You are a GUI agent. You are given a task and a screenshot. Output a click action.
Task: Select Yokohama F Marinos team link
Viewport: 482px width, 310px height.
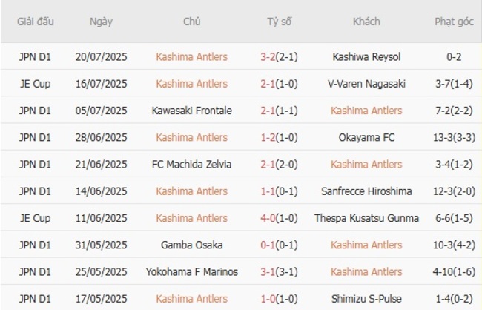click(x=191, y=271)
